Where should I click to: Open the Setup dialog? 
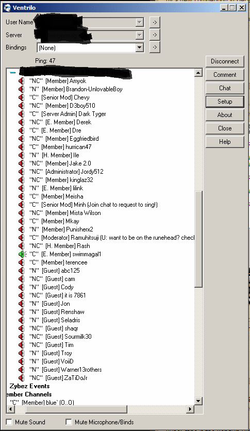pos(225,102)
